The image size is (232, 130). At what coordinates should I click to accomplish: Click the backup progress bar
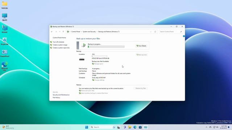click(x=106, y=47)
